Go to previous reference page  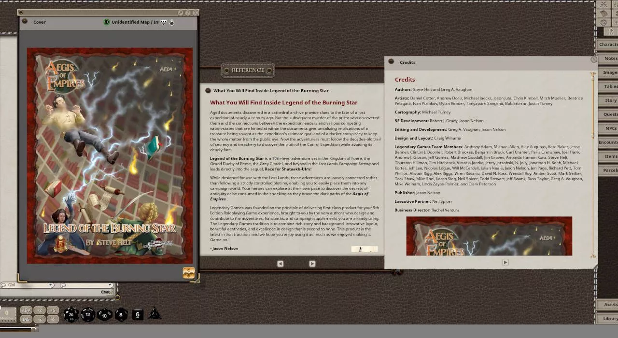coord(280,264)
